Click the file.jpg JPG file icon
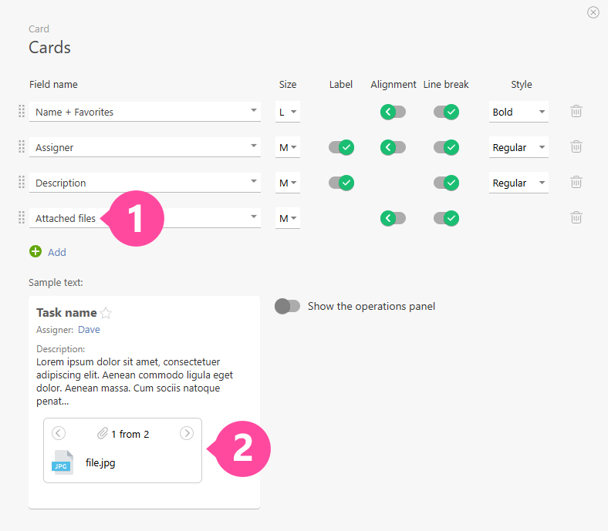The image size is (608, 531). coord(62,462)
